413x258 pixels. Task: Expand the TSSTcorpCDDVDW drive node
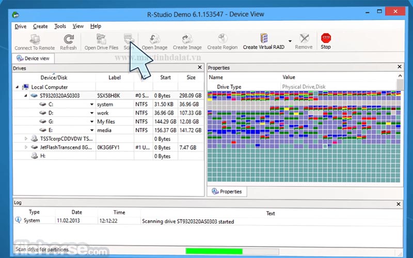point(27,139)
